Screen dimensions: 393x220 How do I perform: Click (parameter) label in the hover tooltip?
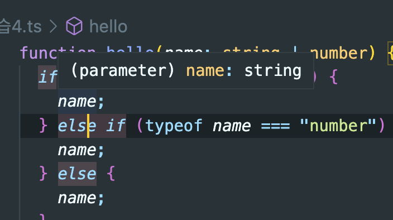(x=123, y=71)
